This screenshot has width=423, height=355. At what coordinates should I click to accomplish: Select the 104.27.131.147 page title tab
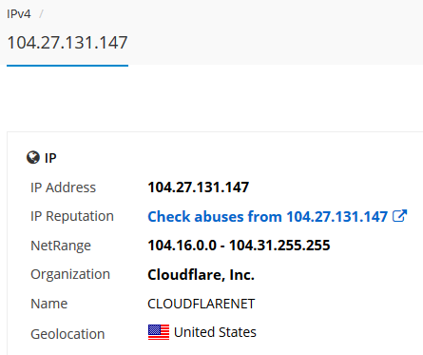tap(67, 43)
